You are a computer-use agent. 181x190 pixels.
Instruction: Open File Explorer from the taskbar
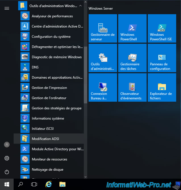[x=62, y=184]
